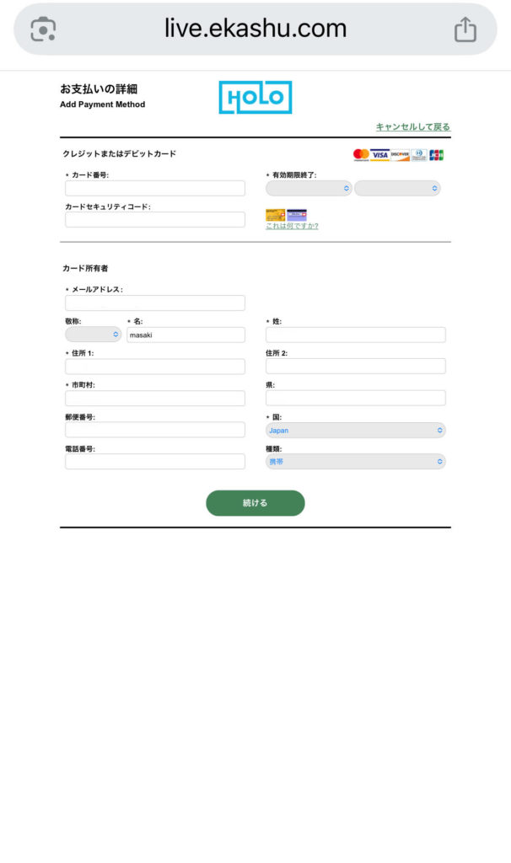
Task: Click the これは何ですか? link
Action: point(292,226)
